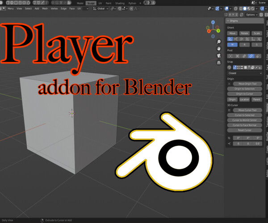Open the Select menu

click(x=29, y=8)
